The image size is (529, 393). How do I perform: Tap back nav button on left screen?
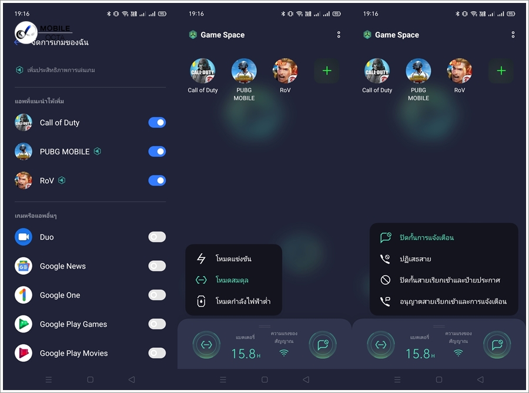132,379
